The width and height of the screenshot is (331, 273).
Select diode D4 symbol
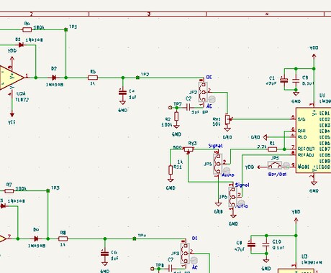click(36, 239)
